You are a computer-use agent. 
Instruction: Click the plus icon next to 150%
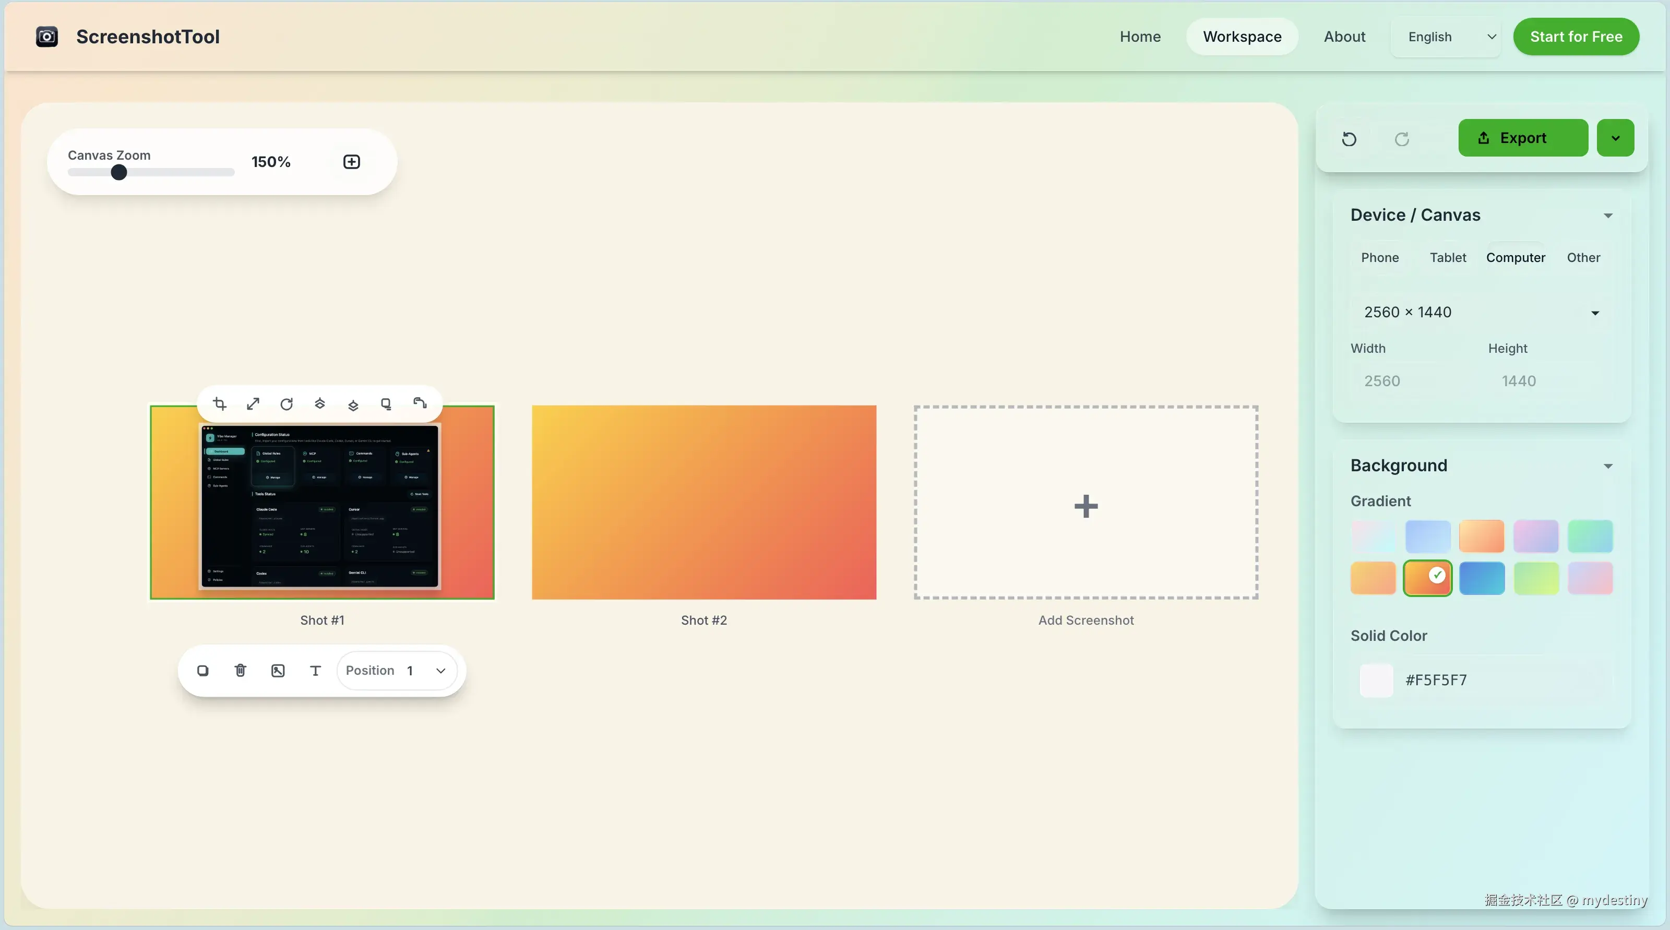(x=351, y=161)
